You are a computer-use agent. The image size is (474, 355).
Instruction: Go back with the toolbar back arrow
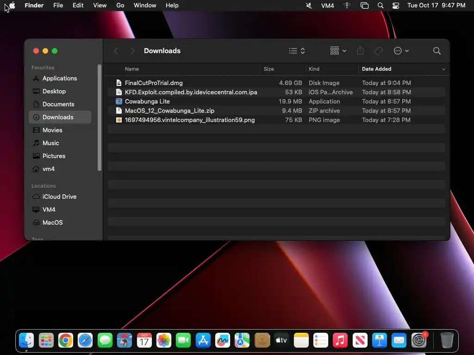116,51
